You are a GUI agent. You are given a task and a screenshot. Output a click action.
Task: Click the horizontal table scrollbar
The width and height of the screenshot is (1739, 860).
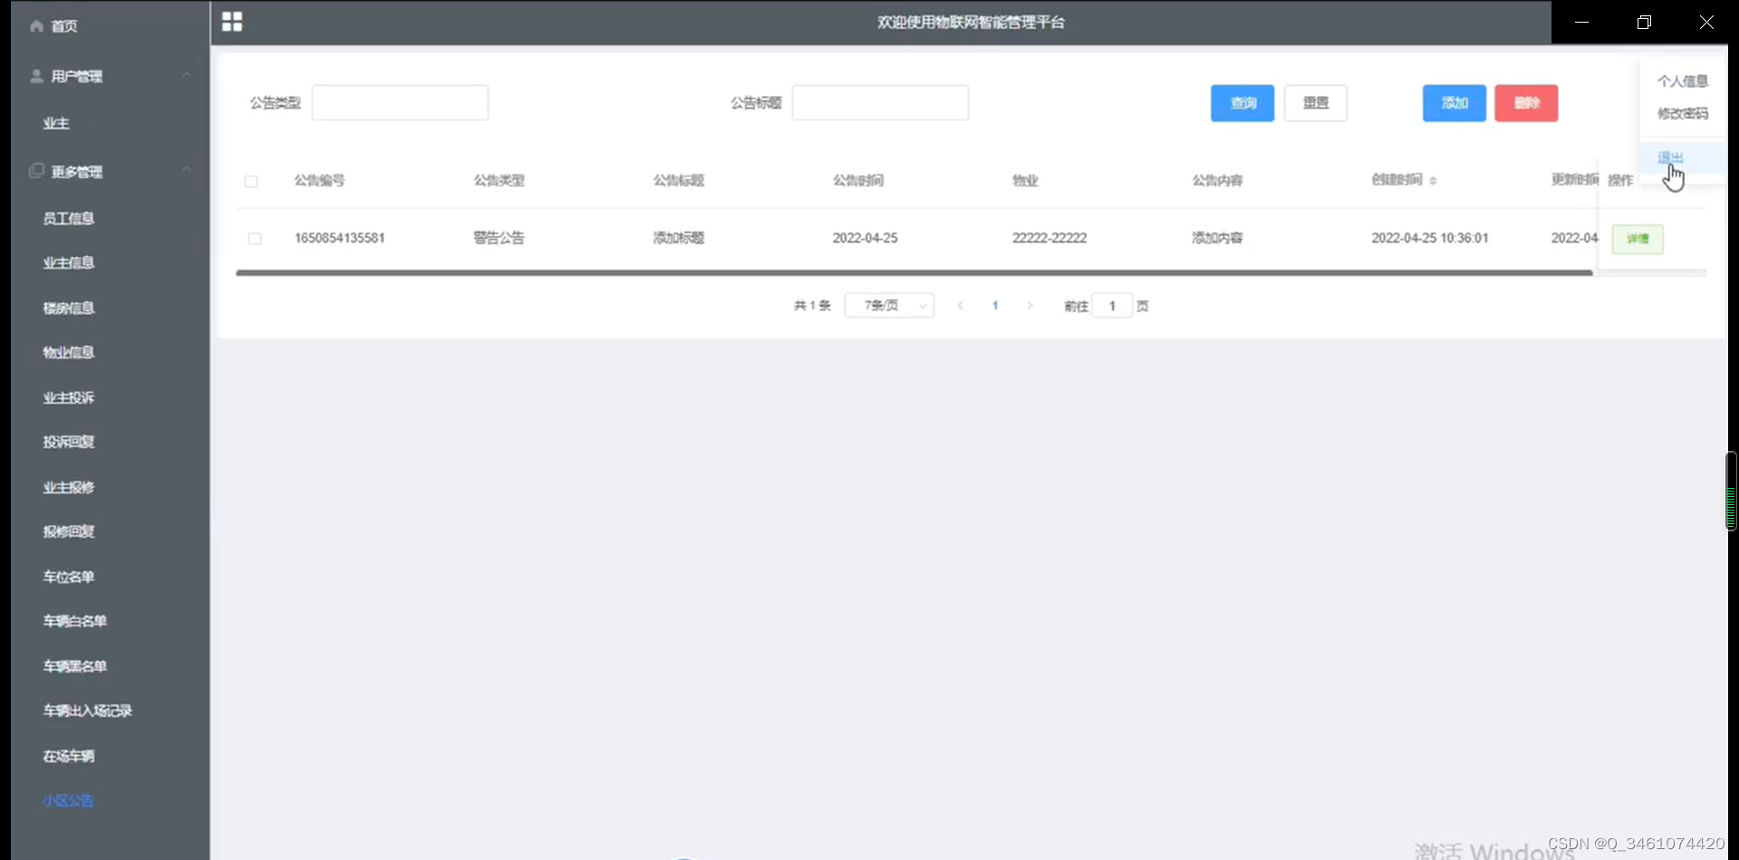coord(914,272)
